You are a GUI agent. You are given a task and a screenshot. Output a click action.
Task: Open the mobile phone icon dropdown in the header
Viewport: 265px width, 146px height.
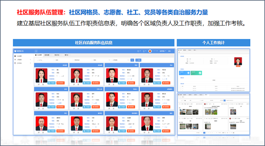pyautogui.click(x=144, y=51)
